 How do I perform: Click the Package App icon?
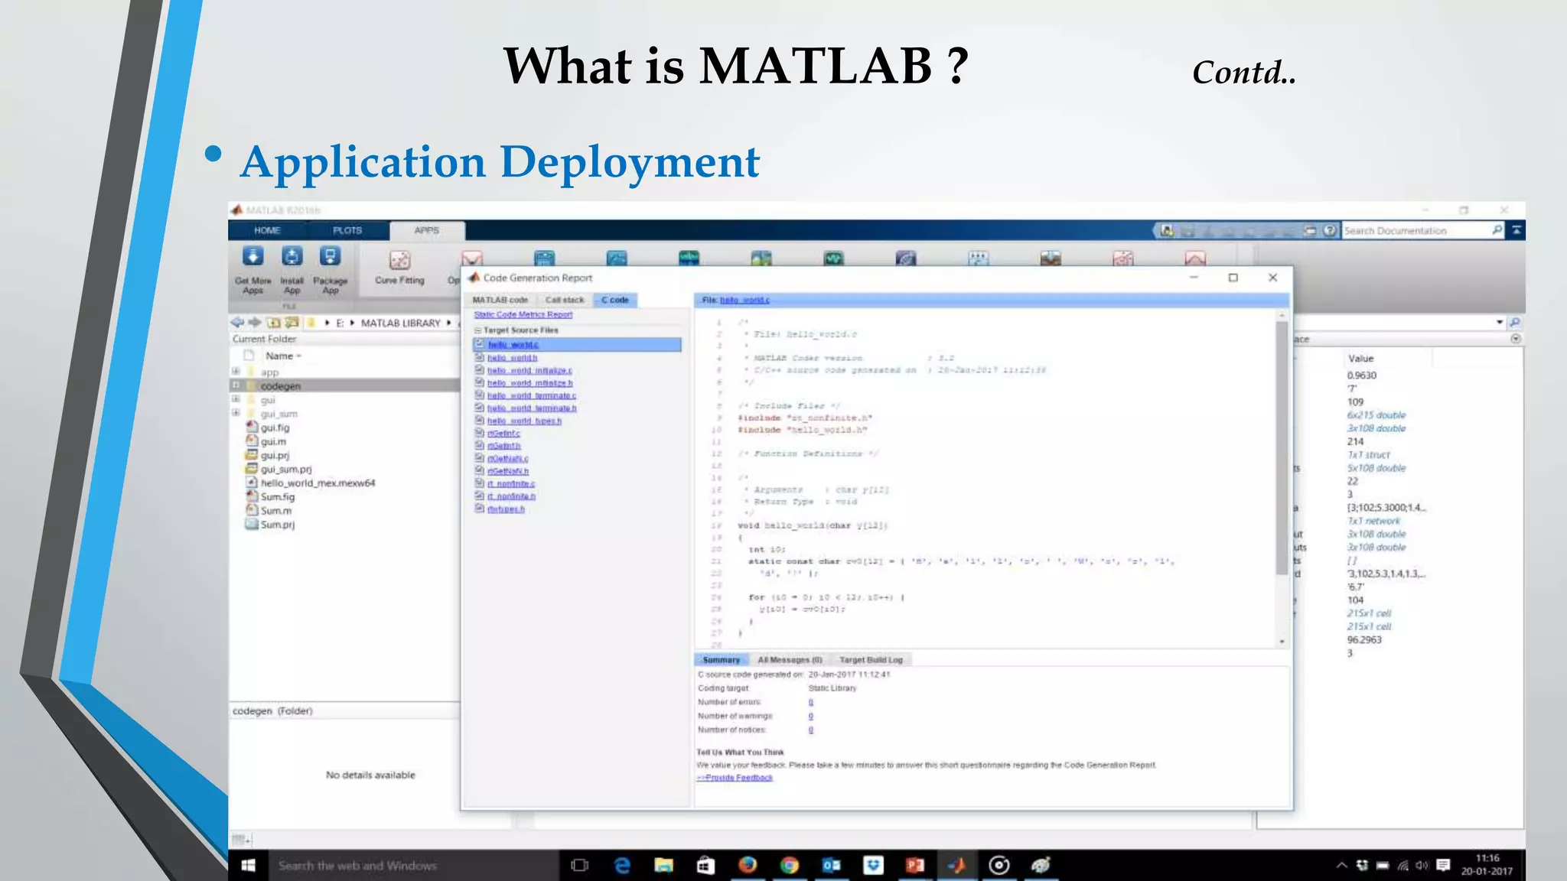[330, 269]
